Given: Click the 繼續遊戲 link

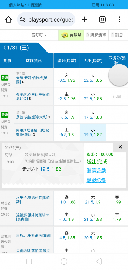Looking at the screenshot, I should [x=96, y=171].
